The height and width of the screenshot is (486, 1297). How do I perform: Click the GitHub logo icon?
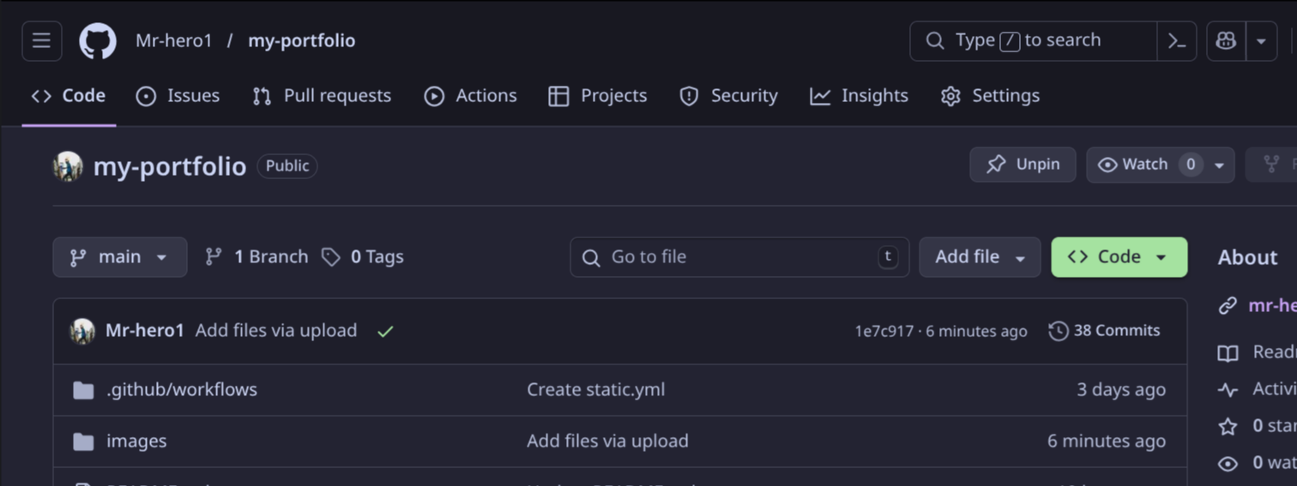(x=98, y=41)
